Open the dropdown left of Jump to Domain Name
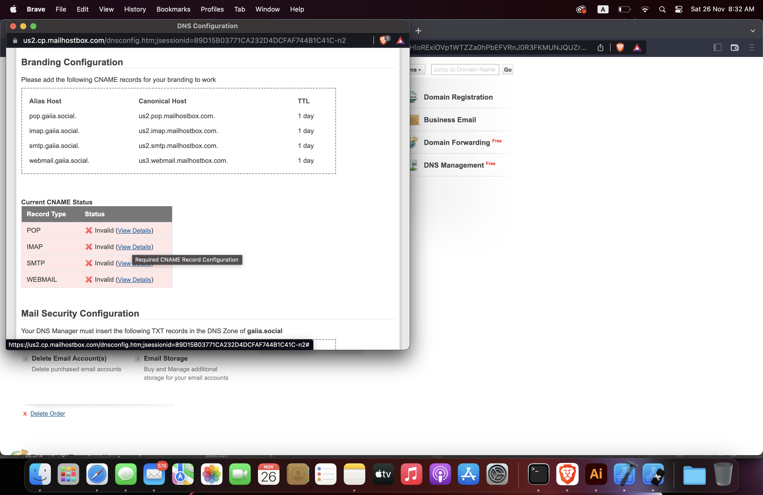This screenshot has height=495, width=763. click(x=417, y=70)
